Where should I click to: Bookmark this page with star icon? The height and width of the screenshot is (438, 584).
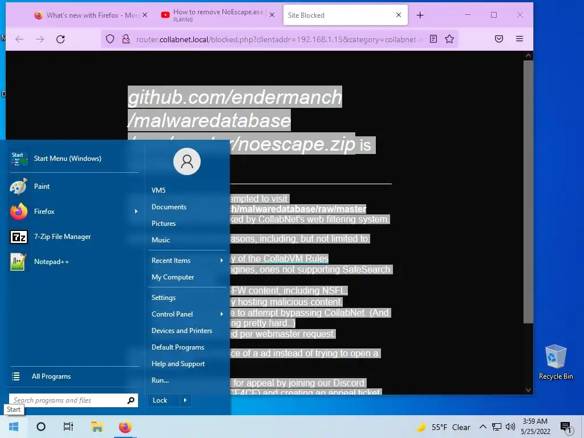(x=449, y=39)
